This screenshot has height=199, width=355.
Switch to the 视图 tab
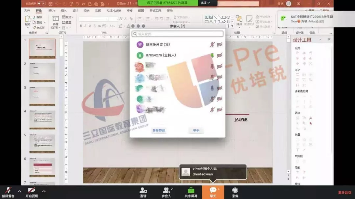141,10
